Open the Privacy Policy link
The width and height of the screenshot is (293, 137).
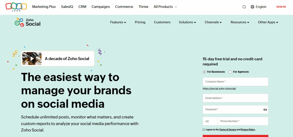248,130
